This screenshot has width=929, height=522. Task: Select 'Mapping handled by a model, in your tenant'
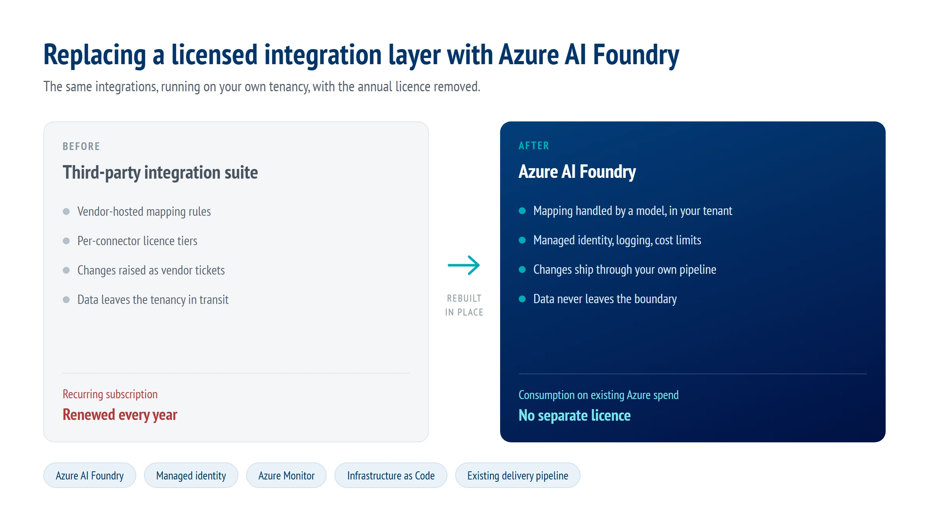(x=632, y=211)
